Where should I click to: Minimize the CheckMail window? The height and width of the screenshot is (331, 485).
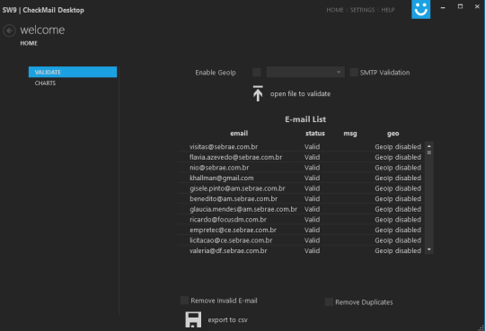(x=443, y=7)
